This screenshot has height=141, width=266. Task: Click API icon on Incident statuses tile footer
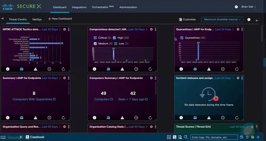coord(195,118)
